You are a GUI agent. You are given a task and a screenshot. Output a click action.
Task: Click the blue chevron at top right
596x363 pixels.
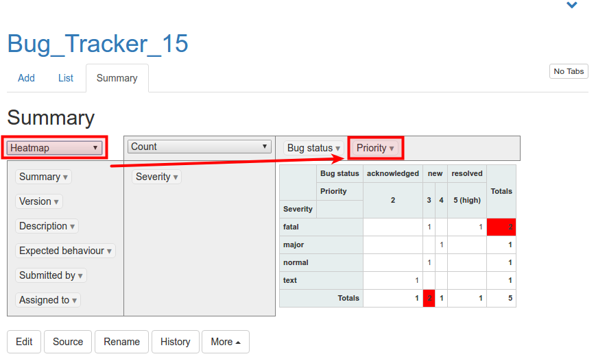tap(571, 5)
